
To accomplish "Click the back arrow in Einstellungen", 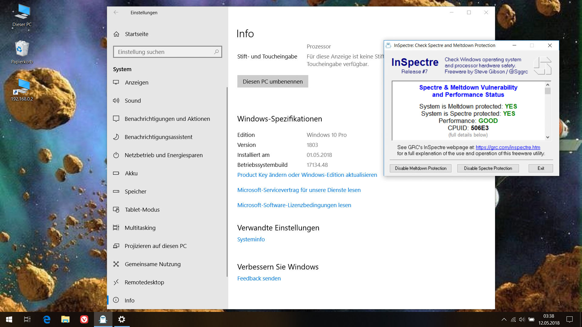I will coord(116,12).
